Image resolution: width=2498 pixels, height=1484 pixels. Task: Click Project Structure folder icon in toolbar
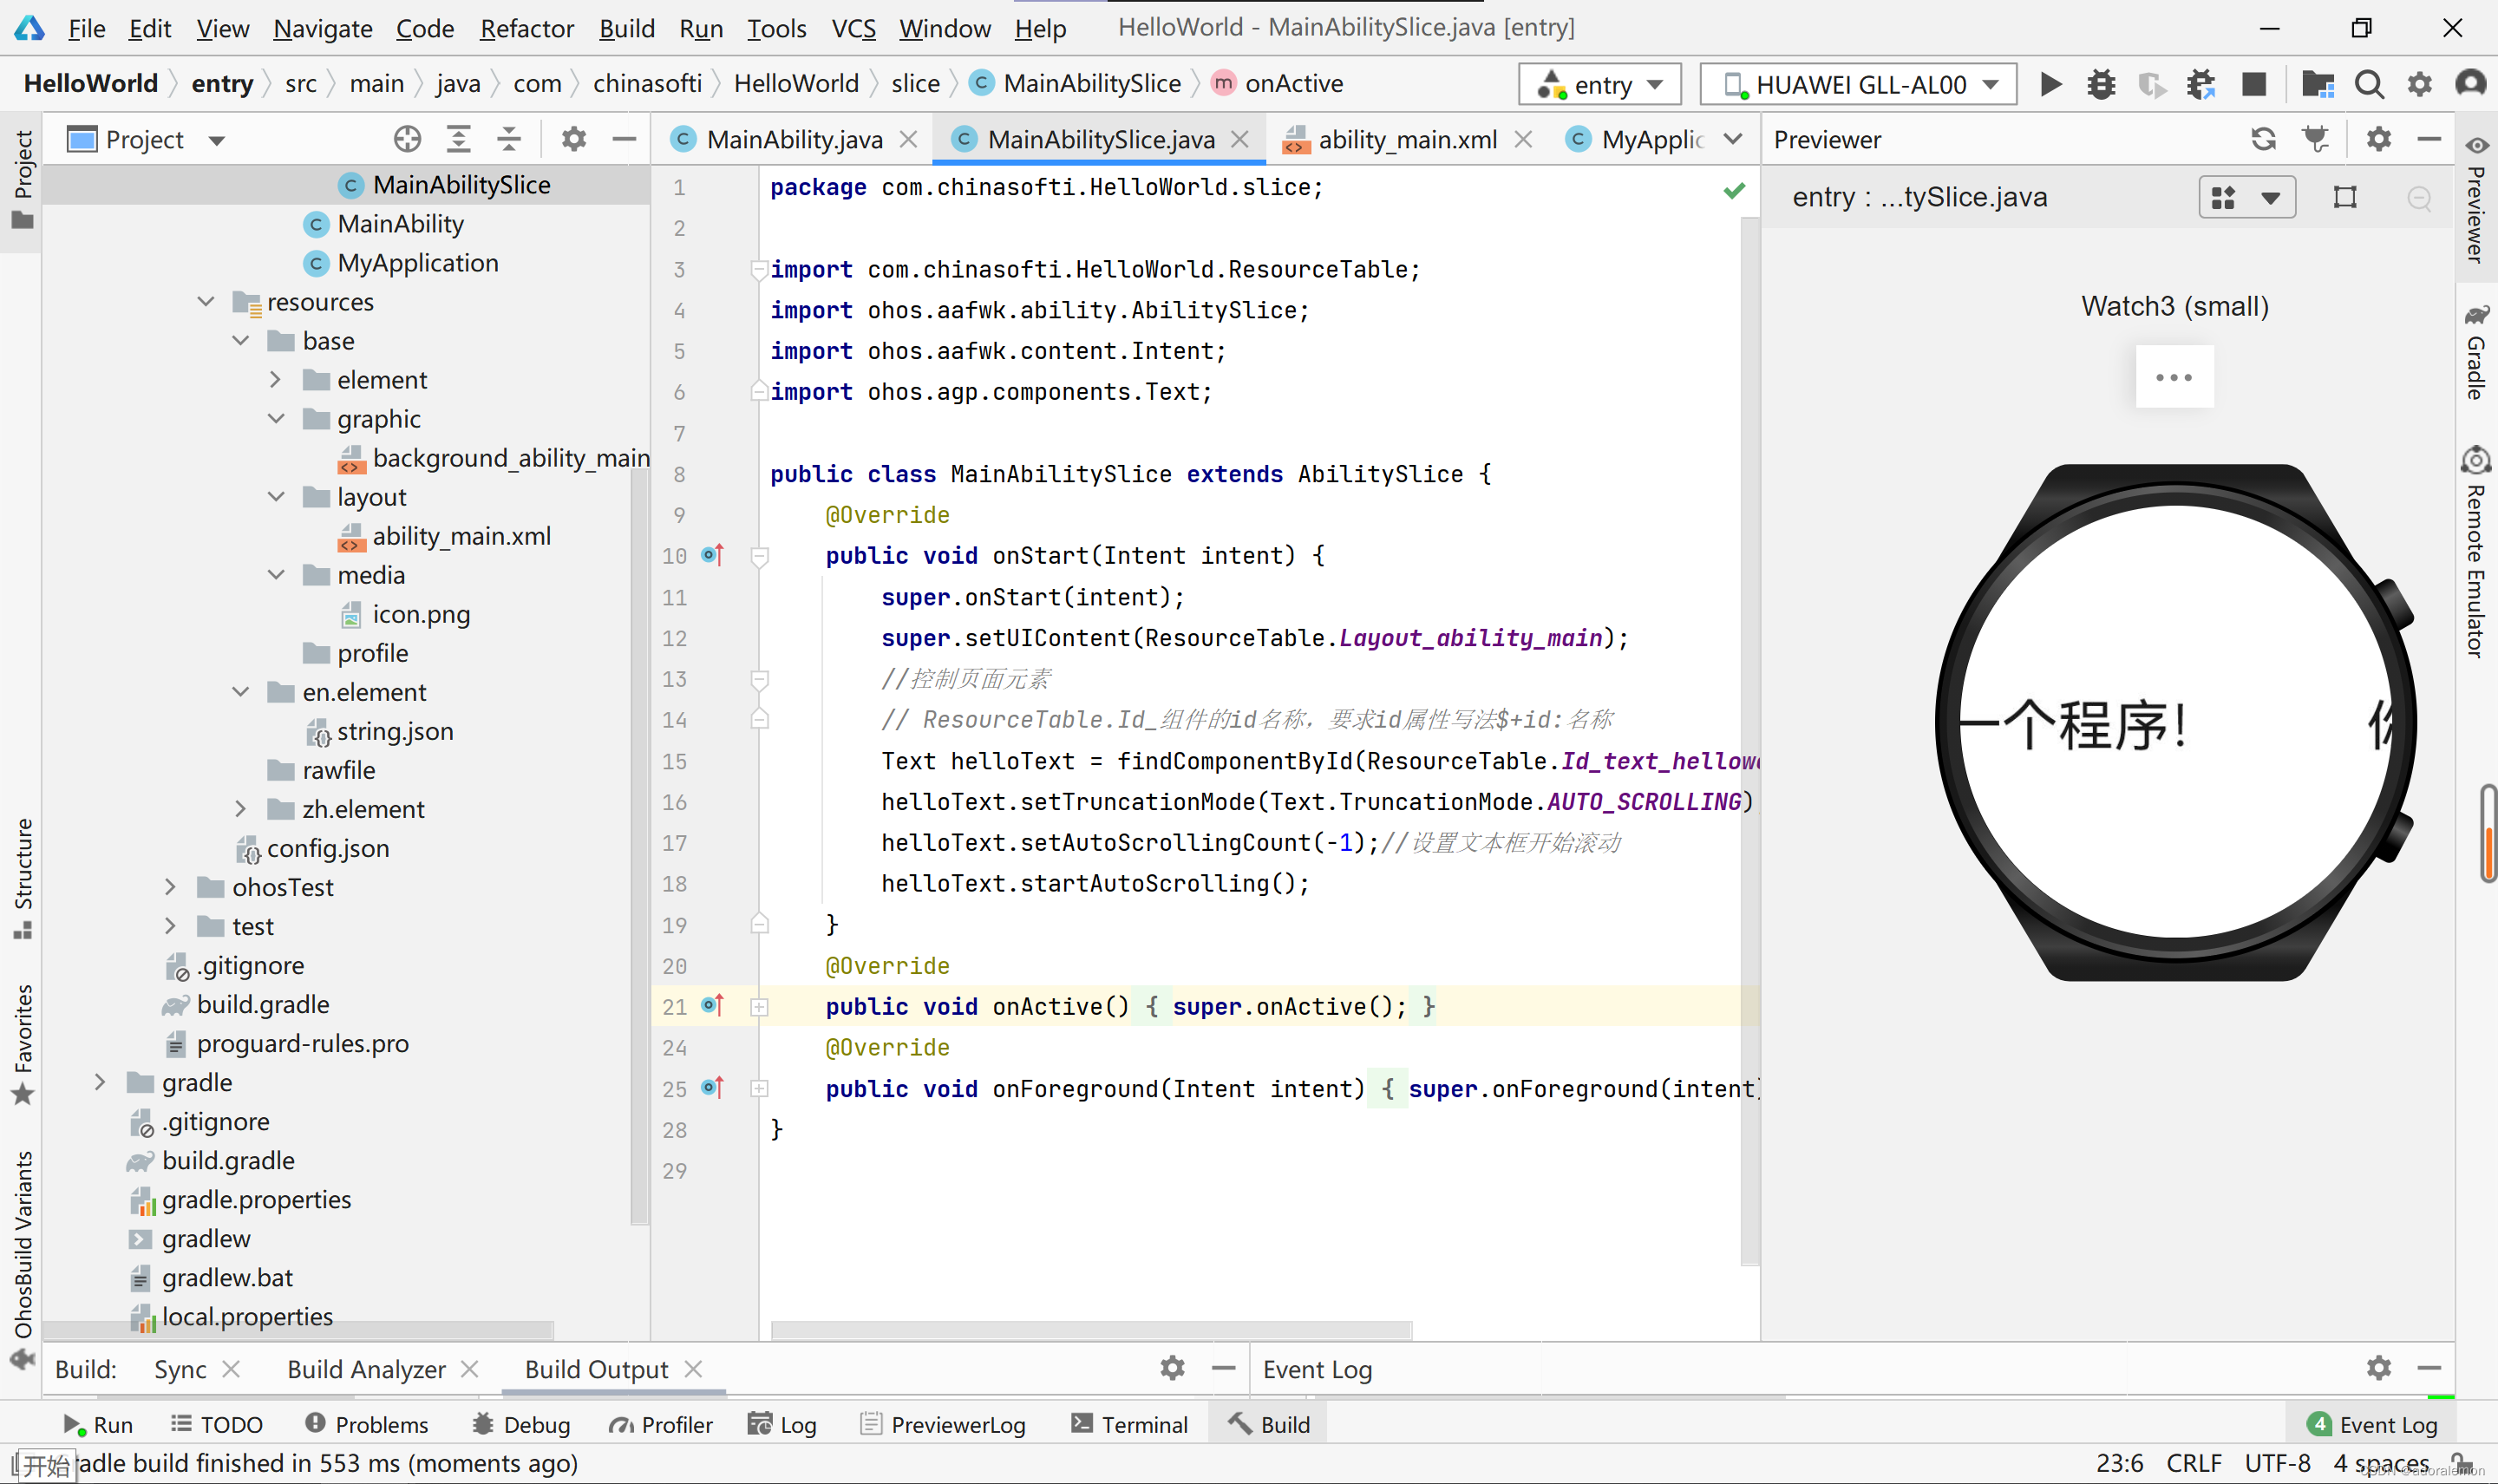tap(2316, 84)
